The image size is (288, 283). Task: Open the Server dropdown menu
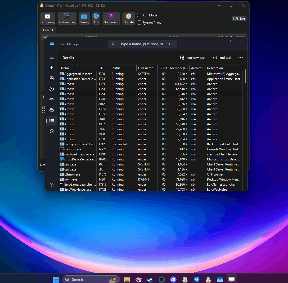pos(84,19)
